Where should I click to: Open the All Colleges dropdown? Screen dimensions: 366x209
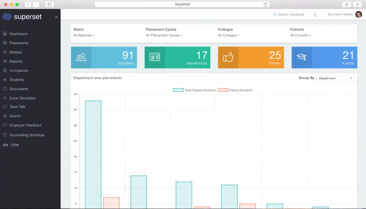pos(229,35)
